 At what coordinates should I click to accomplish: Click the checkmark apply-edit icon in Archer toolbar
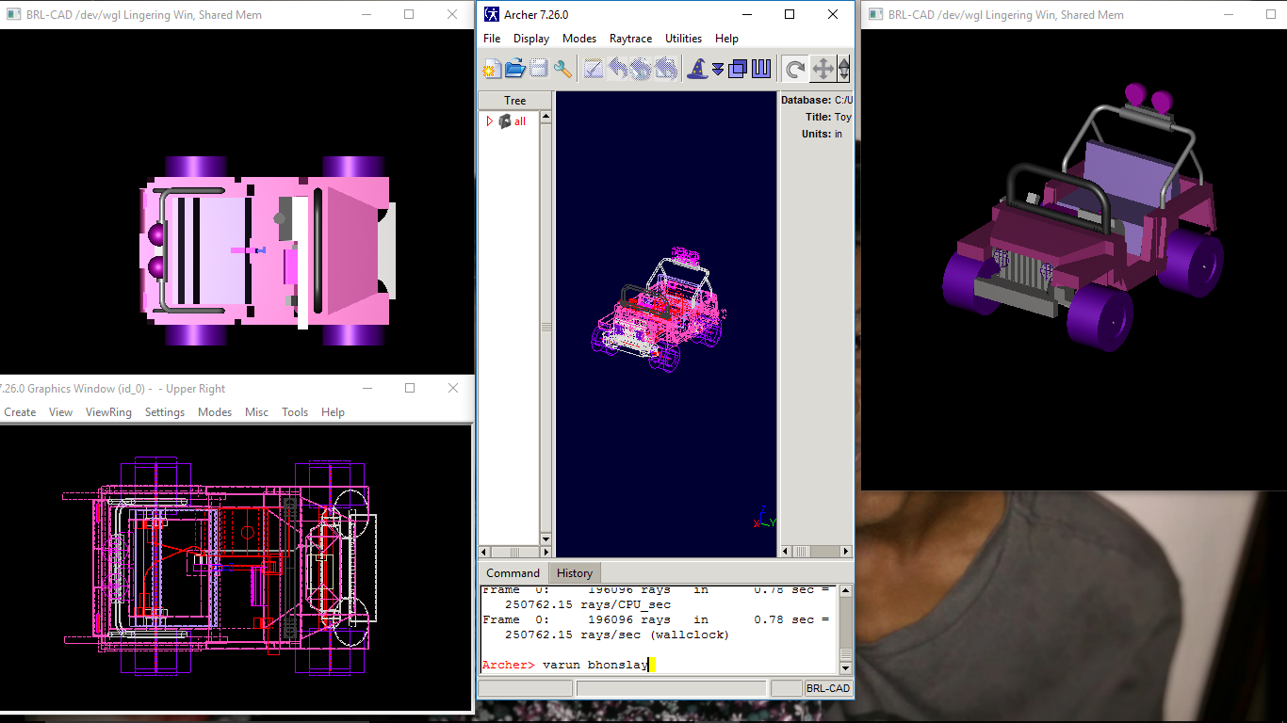coord(593,69)
